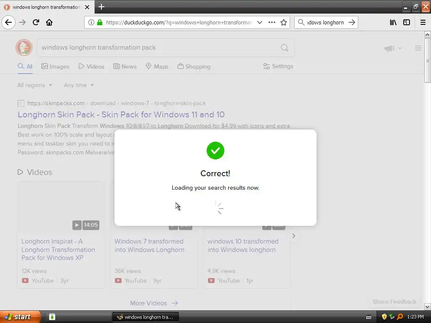Open the search Settings menu

[278, 66]
